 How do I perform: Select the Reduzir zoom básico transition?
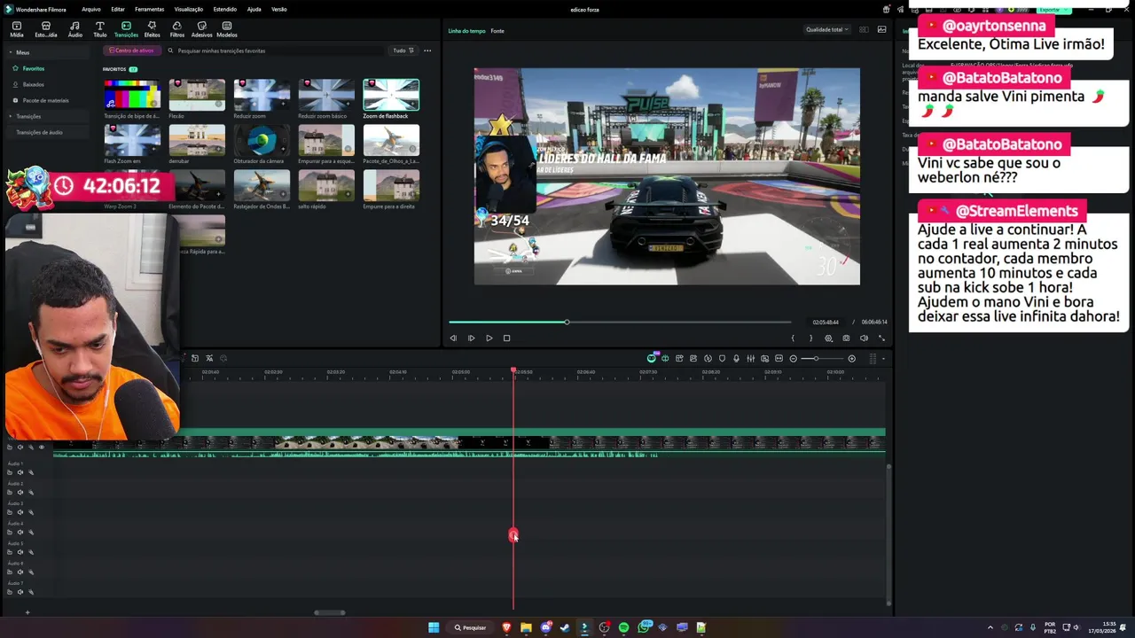pyautogui.click(x=326, y=95)
